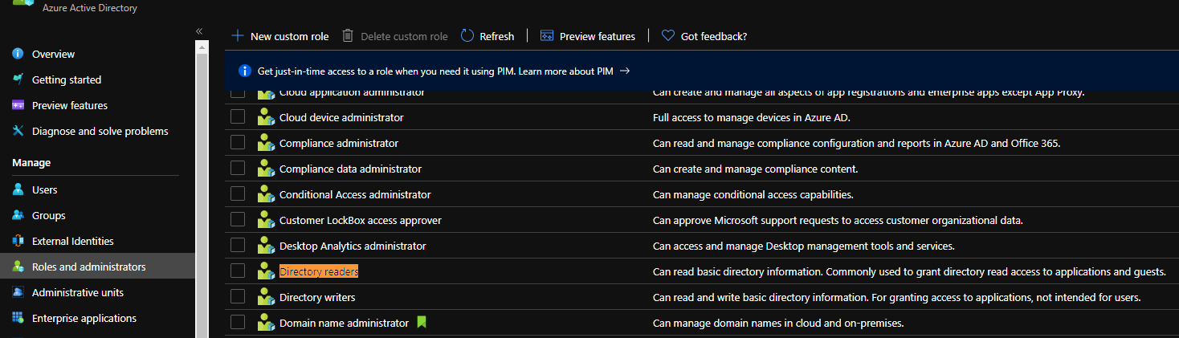This screenshot has height=338, width=1179.
Task: Click the plus icon for New custom role
Action: [237, 36]
